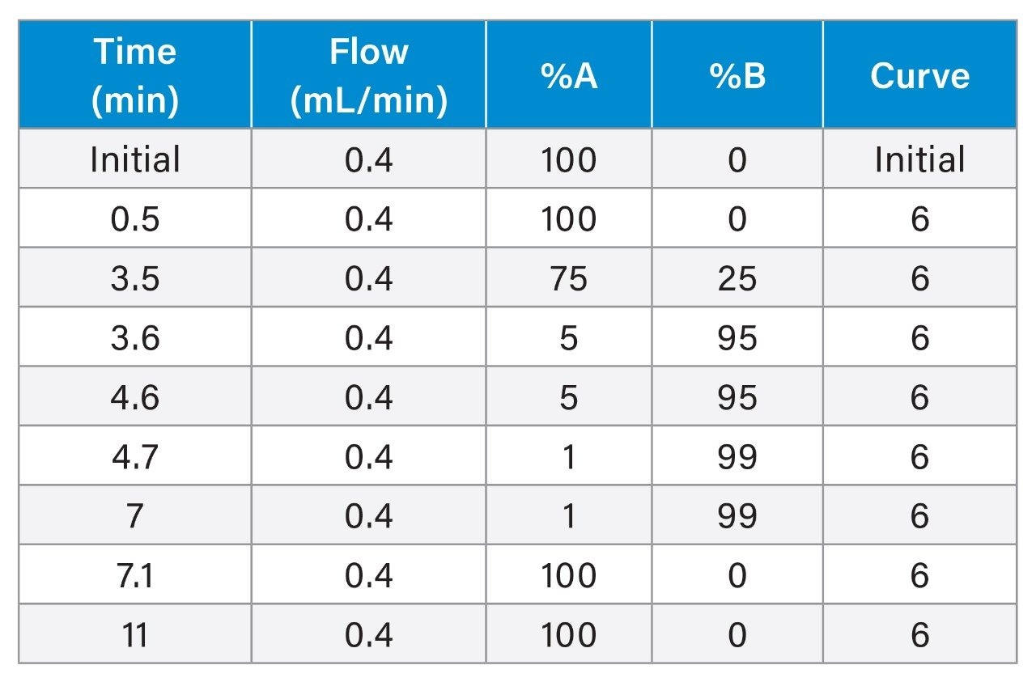The image size is (1036, 682).
Task: Select the 4.7 time cell
Action: [134, 457]
